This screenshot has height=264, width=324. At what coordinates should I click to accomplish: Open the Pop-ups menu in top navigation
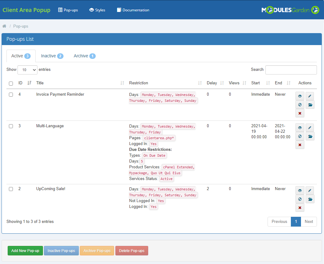click(68, 10)
